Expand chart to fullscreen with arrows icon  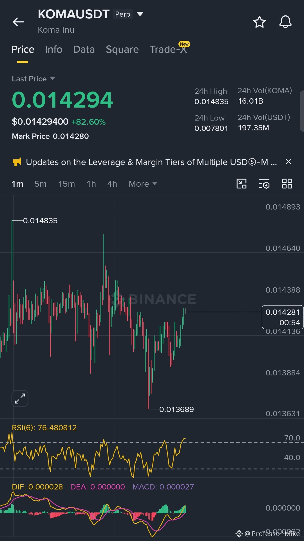click(20, 398)
